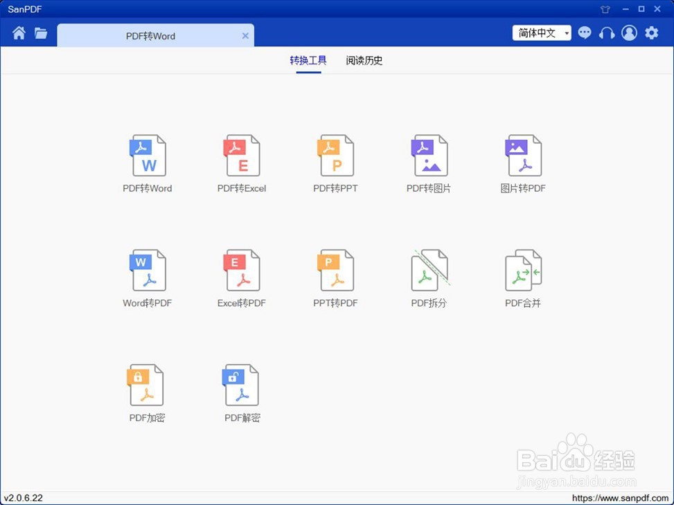Change skin via the shirt icon
Viewport: 674px width, 505px height.
coord(605,9)
